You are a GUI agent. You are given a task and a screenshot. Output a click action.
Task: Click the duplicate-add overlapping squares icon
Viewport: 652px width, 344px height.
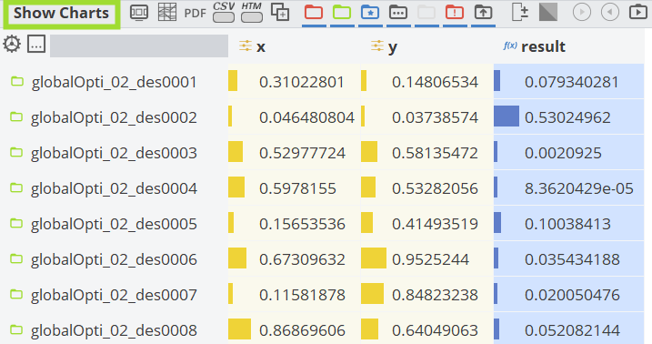[280, 12]
